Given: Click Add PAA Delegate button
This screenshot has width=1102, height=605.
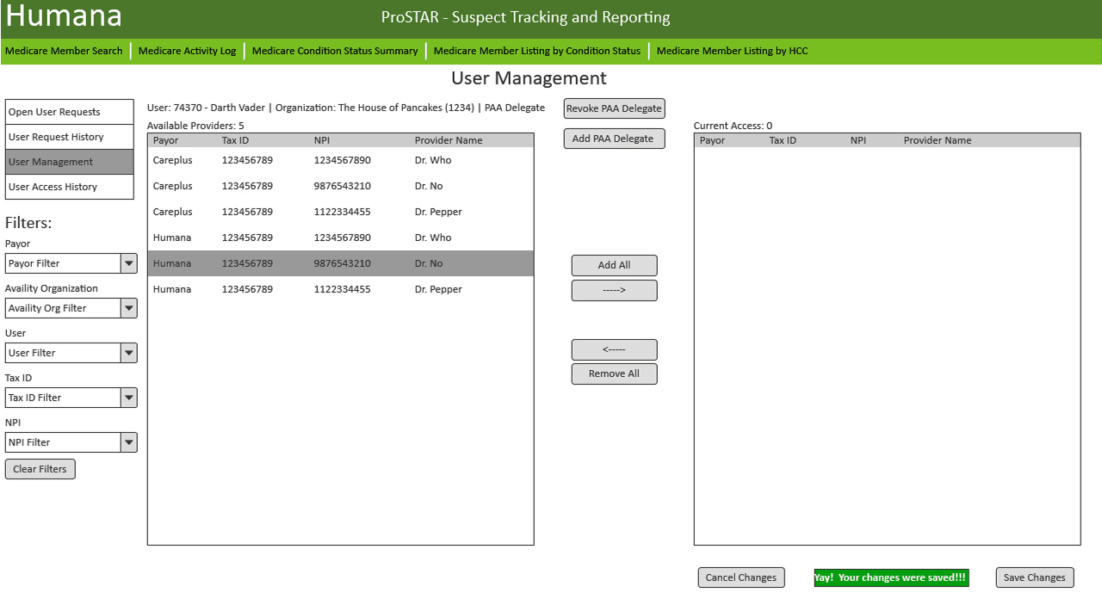Looking at the screenshot, I should point(615,139).
